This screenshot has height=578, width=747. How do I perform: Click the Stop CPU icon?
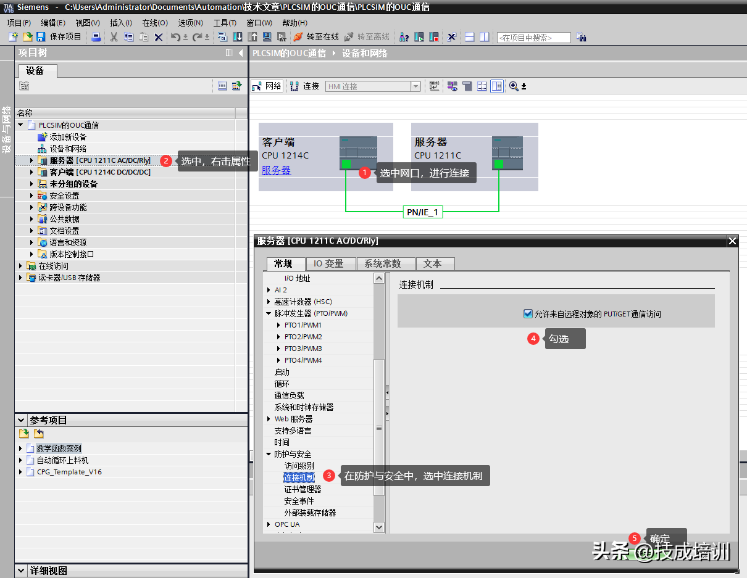pyautogui.click(x=434, y=37)
